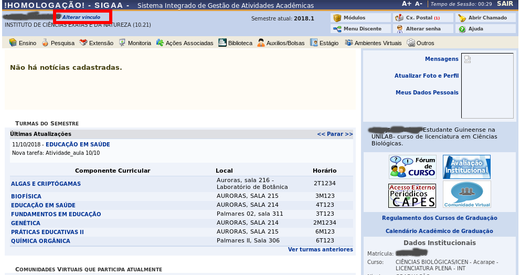The image size is (520, 275).
Task: Open Comunidade Virtual icon
Action: (x=466, y=194)
